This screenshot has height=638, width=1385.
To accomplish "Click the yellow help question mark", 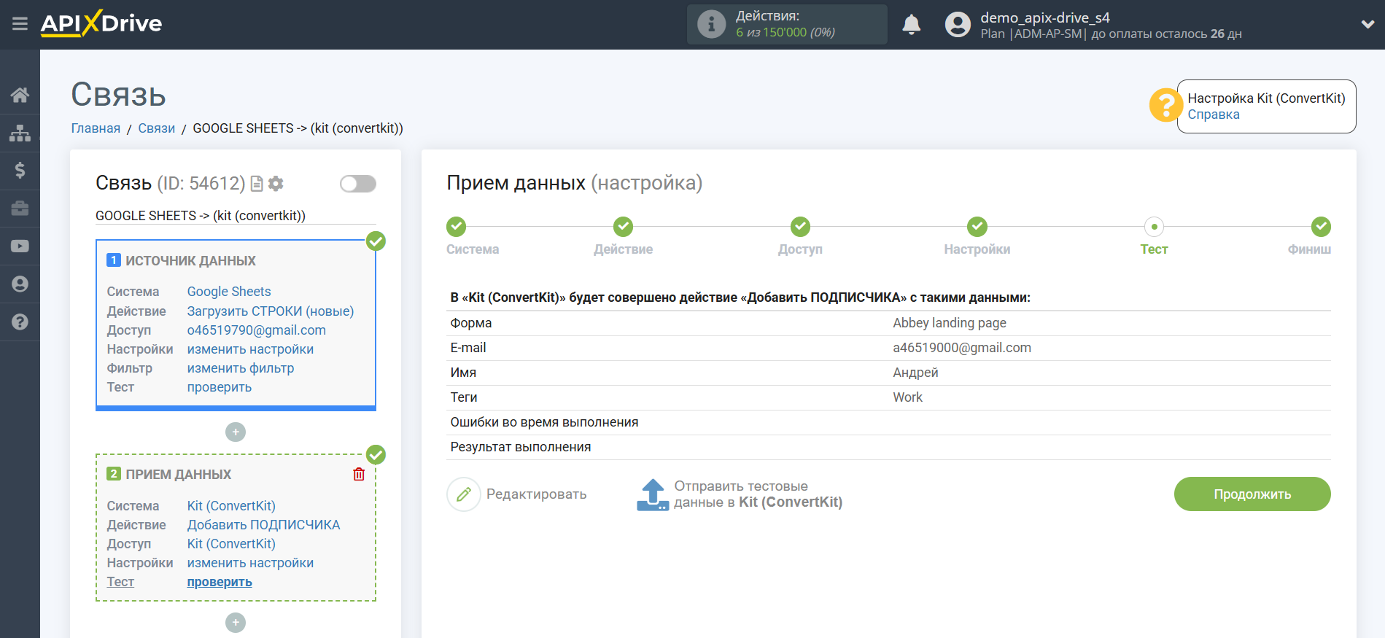I will pyautogui.click(x=1165, y=105).
